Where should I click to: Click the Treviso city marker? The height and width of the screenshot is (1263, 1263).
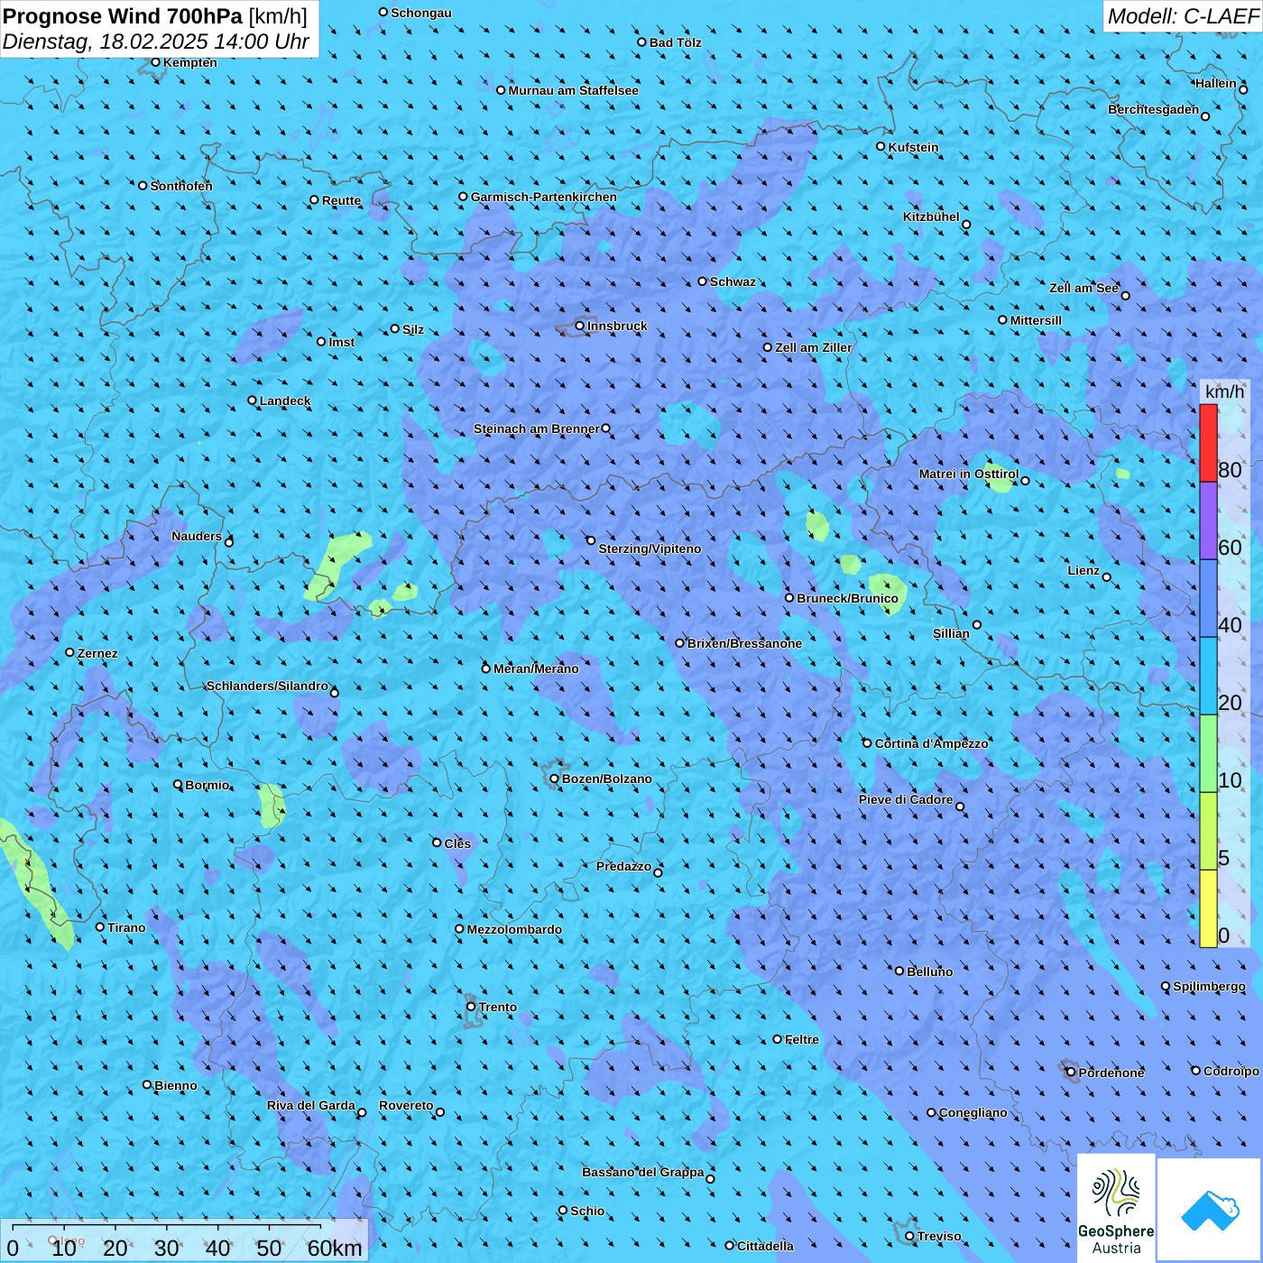[909, 1236]
